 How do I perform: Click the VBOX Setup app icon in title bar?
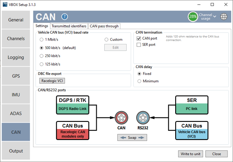[x=5, y=5]
